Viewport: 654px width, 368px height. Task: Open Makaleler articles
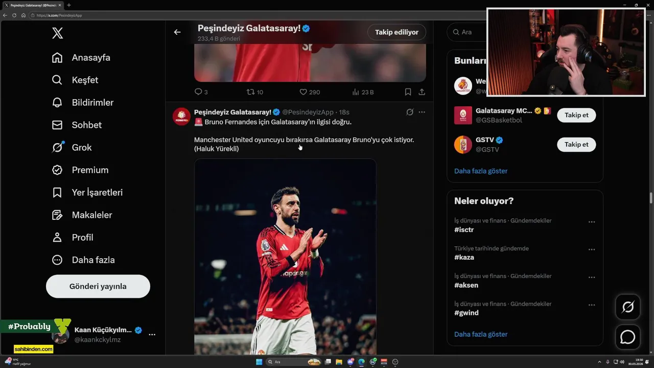click(x=82, y=215)
